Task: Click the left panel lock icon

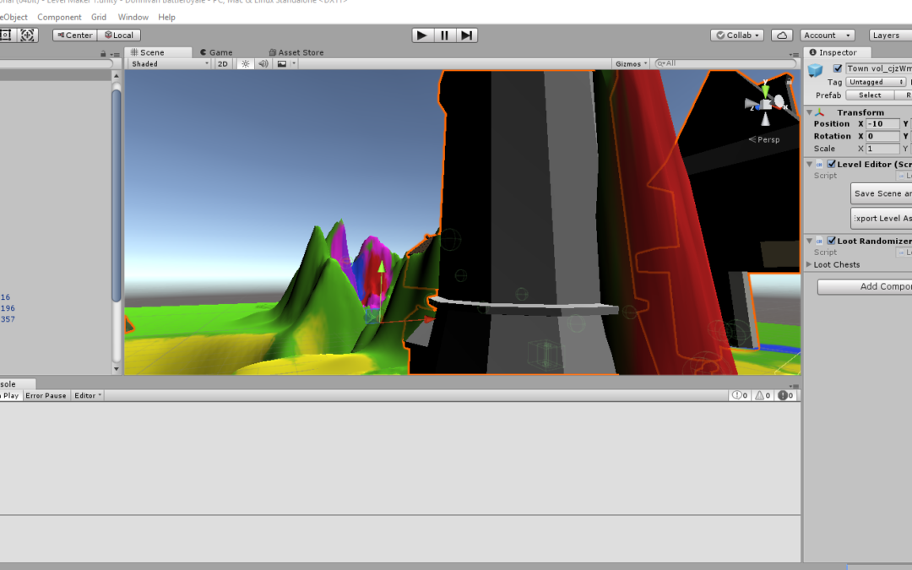Action: pyautogui.click(x=103, y=53)
